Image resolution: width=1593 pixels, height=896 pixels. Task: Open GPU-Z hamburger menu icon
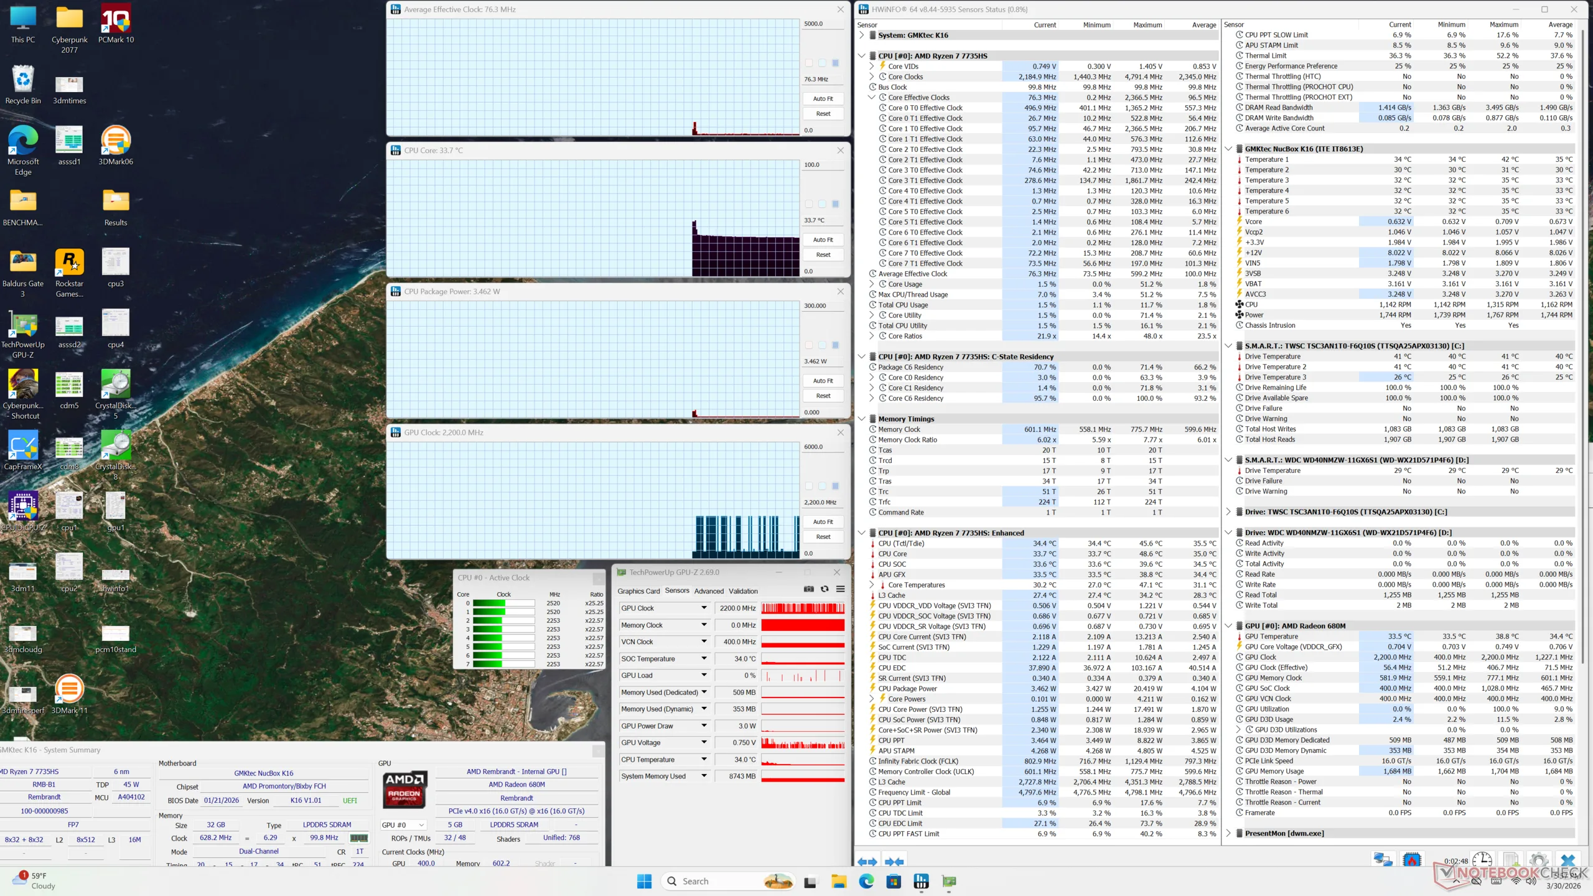(x=840, y=589)
